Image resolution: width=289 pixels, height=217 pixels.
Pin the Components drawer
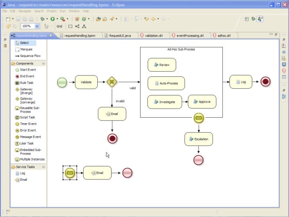44,64
